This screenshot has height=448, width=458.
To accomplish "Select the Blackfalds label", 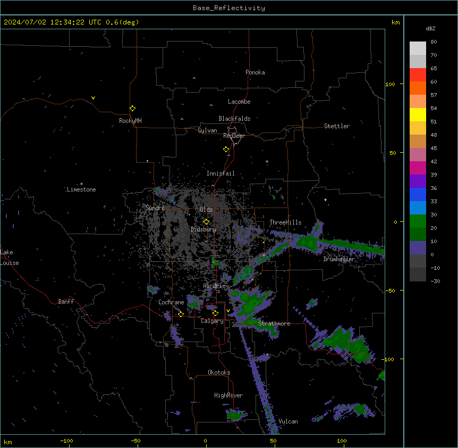I will pos(234,119).
